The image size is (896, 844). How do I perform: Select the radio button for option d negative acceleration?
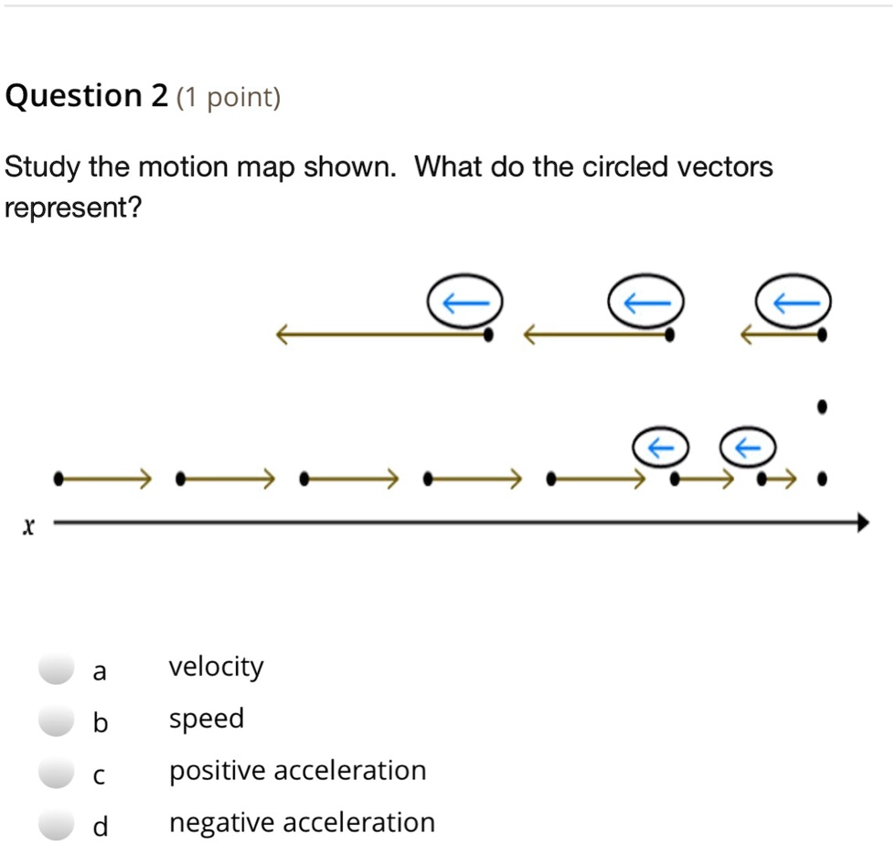(56, 826)
